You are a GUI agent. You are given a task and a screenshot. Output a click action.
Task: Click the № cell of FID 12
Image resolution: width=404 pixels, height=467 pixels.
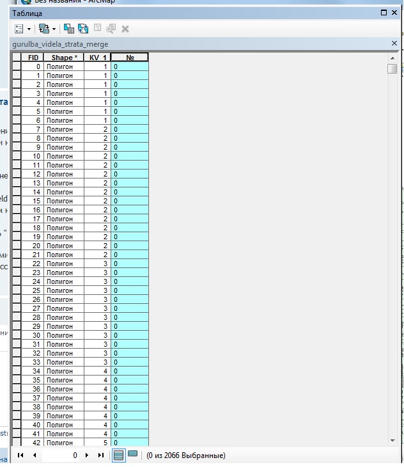(x=130, y=174)
